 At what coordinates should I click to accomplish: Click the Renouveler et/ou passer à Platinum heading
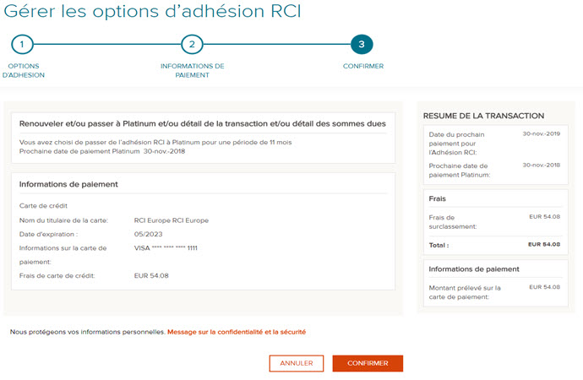coord(203,124)
